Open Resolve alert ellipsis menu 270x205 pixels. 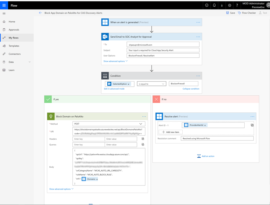pos(252,116)
